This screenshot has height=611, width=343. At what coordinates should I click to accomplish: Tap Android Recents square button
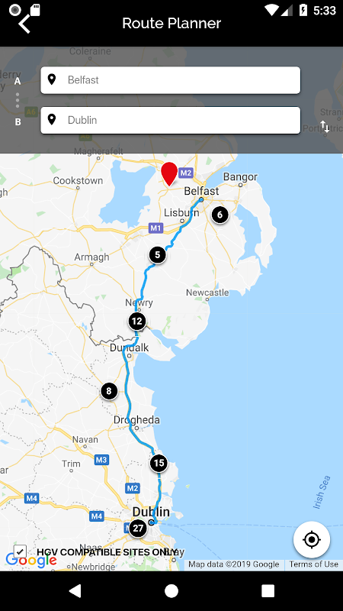[x=268, y=590]
